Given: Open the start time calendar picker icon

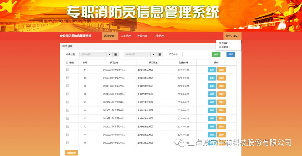Looking at the screenshot, I should (115, 55).
